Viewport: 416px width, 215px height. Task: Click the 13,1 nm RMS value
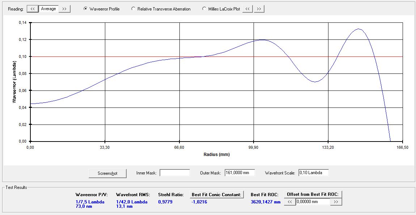124,206
